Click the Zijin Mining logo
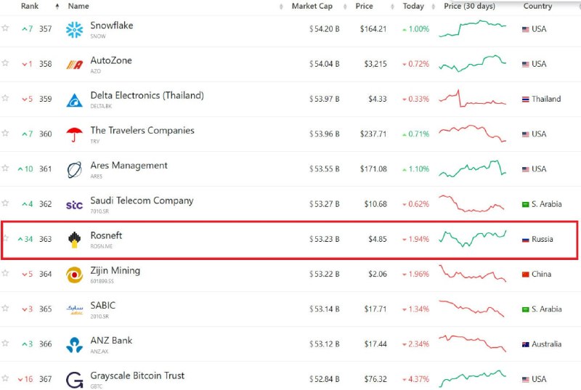 [x=75, y=275]
